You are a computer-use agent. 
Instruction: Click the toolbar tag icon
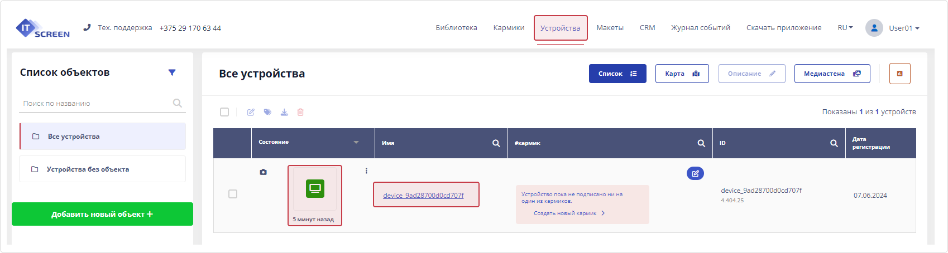[267, 112]
